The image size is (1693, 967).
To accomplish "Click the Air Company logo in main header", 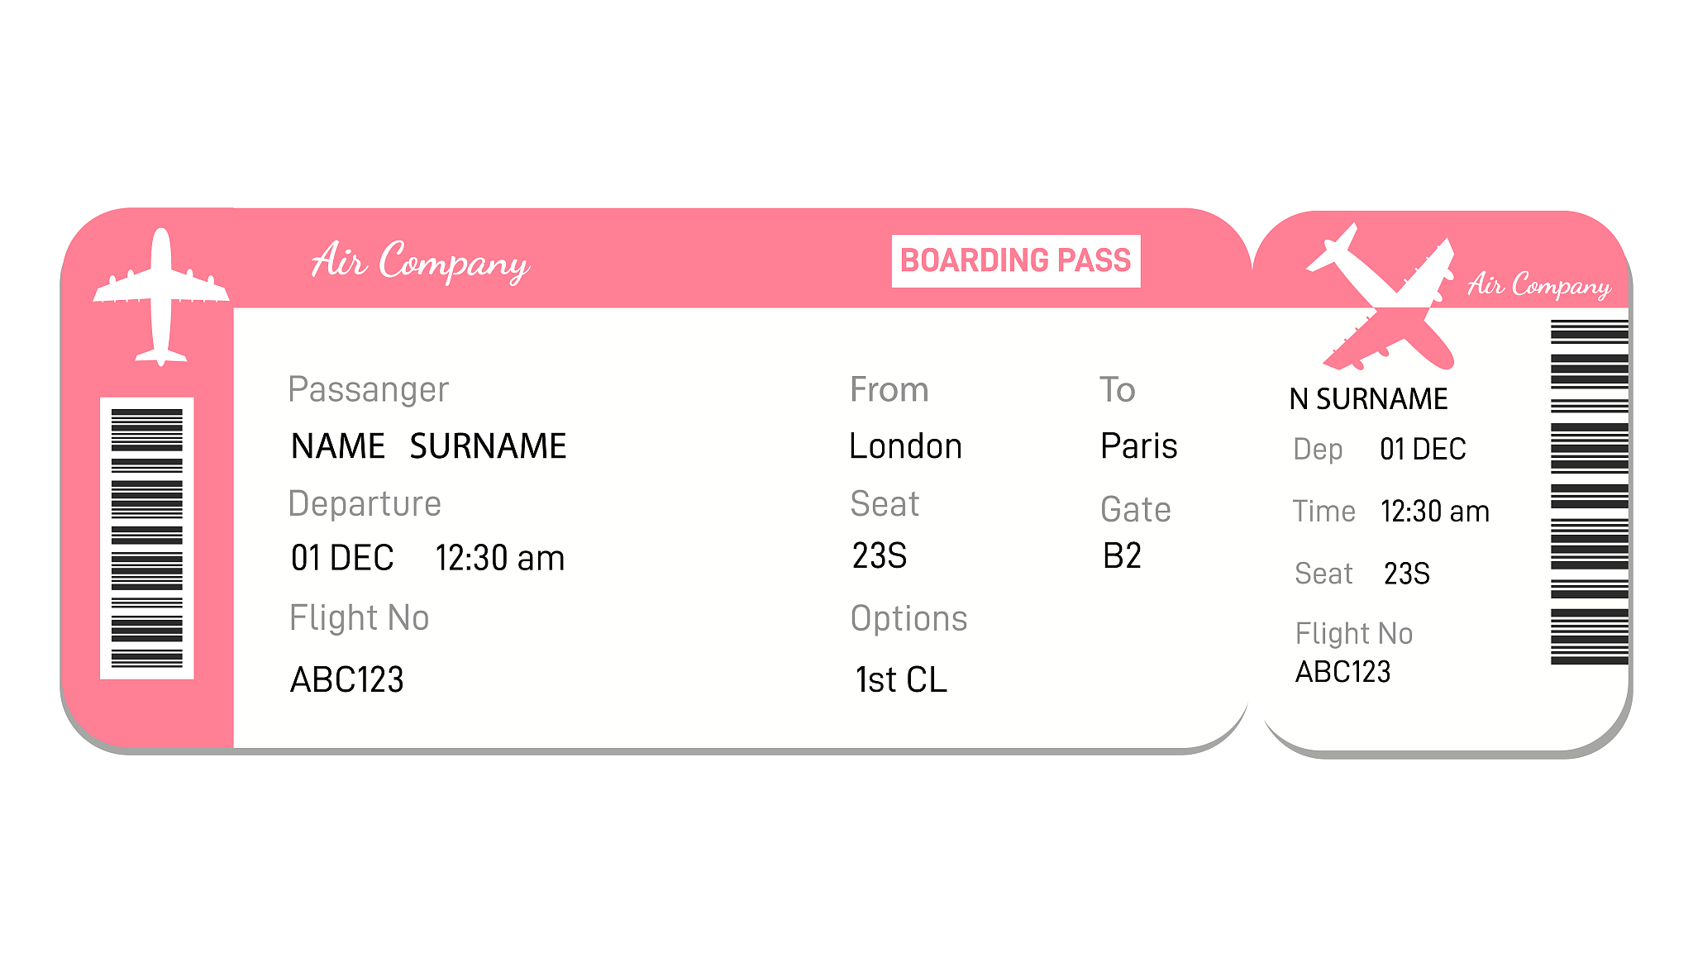I will [421, 261].
